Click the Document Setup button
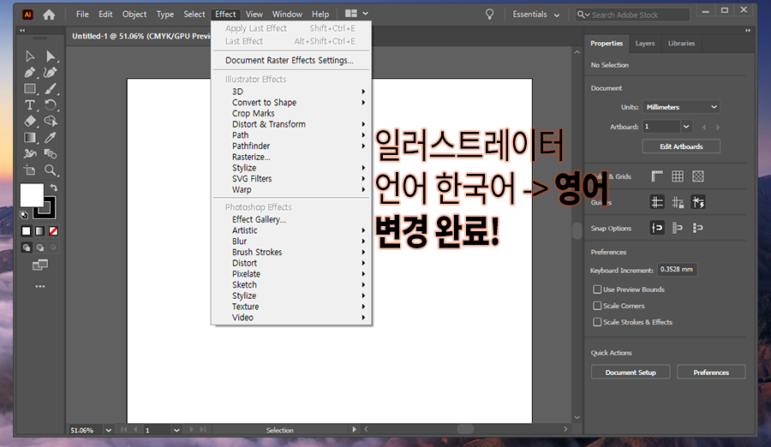Viewport: 771px width, 447px height. (x=631, y=372)
